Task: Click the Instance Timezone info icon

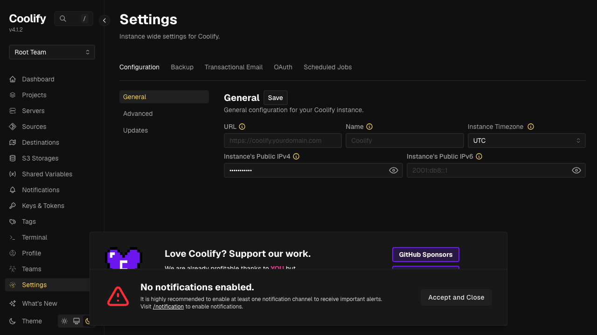Action: click(x=531, y=127)
